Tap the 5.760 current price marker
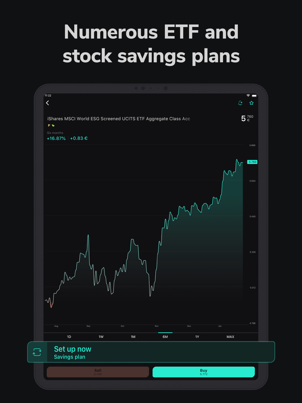This screenshot has height=403, width=302. coord(252,162)
